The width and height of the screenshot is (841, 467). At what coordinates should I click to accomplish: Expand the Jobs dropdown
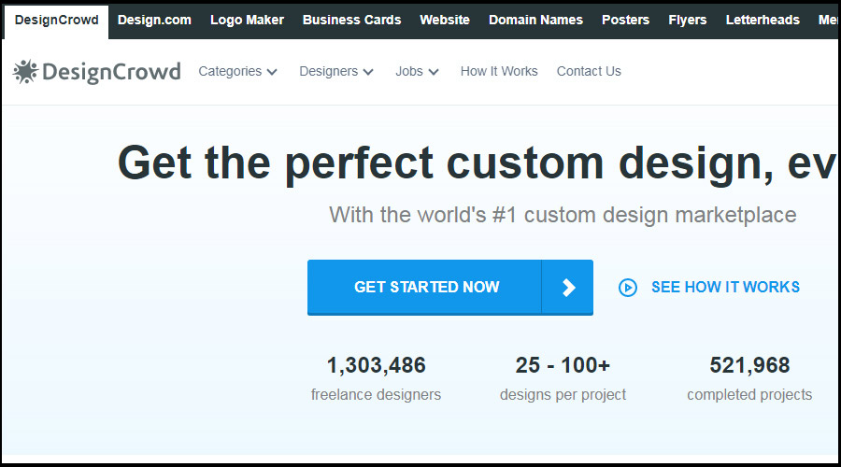click(418, 71)
